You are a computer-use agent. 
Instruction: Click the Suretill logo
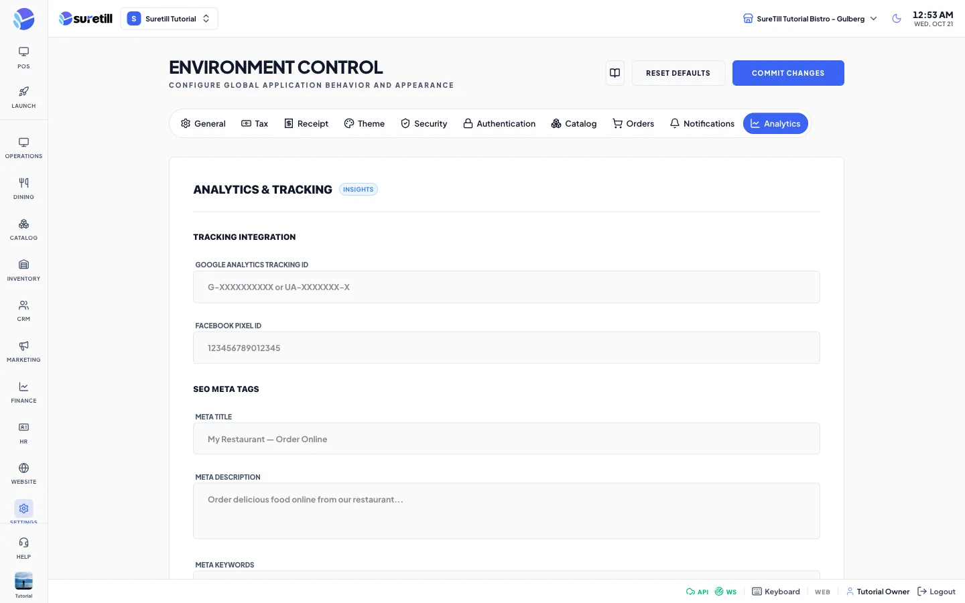click(86, 19)
